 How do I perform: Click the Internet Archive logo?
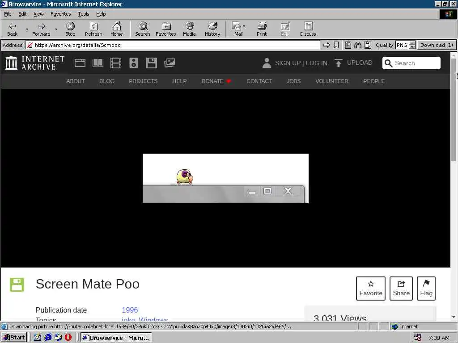pyautogui.click(x=35, y=63)
